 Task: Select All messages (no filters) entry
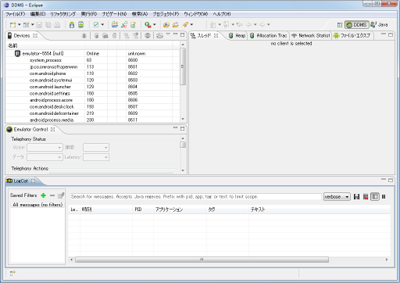click(37, 205)
